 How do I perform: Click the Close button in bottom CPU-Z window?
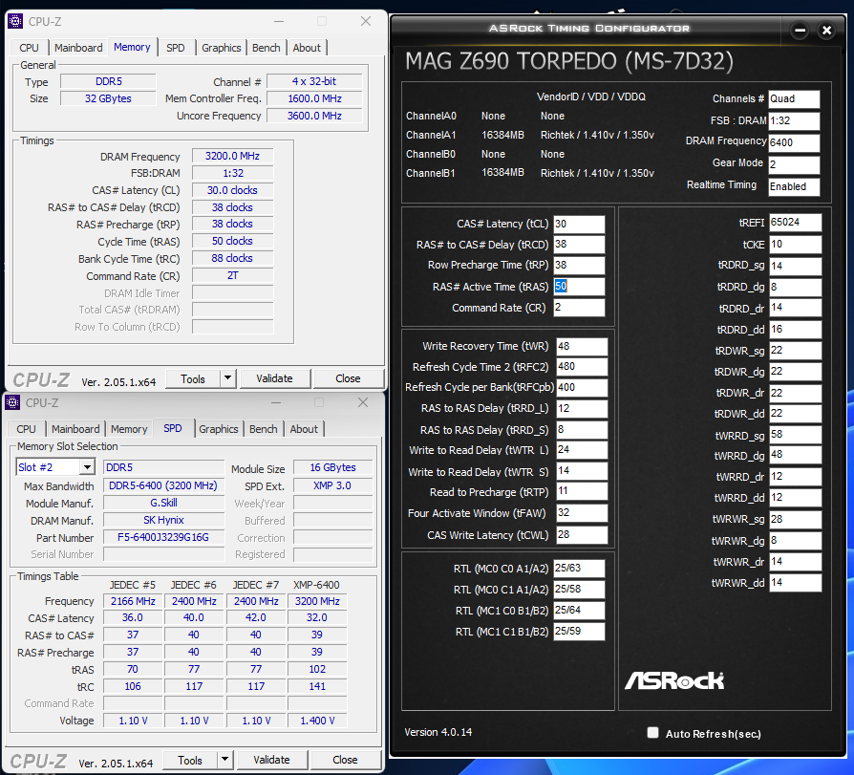point(345,760)
